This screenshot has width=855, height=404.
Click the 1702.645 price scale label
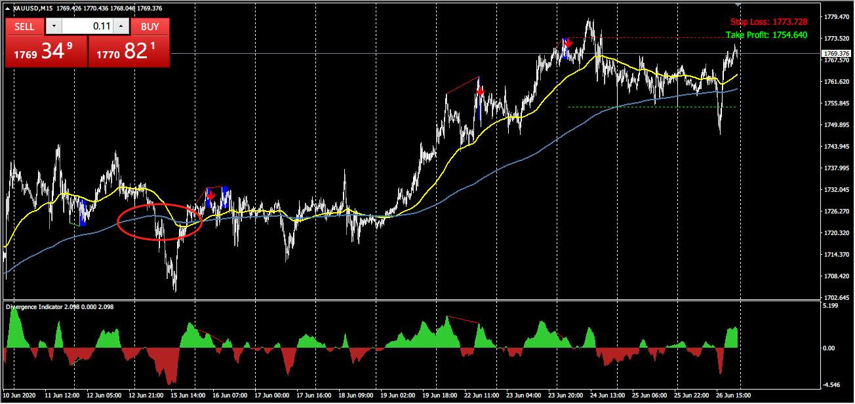(837, 298)
